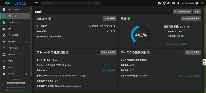The height and width of the screenshot is (93, 206).
Task: Open ディスクレポートを表示 link under 用途
Action: click(176, 44)
